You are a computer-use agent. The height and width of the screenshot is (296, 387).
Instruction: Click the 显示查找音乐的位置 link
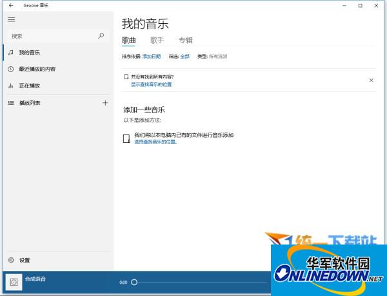pos(152,84)
